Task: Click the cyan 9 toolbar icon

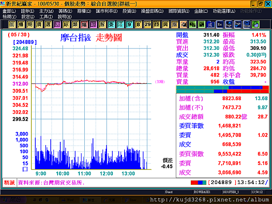Action: 129,24
